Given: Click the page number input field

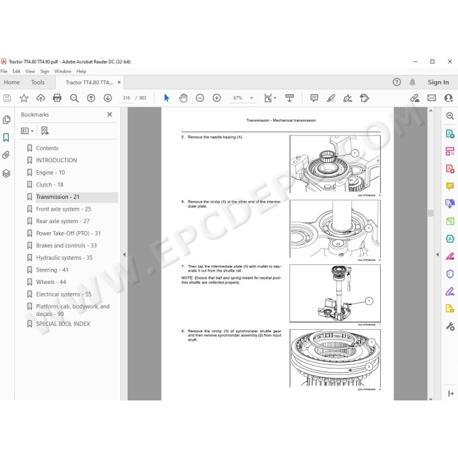Looking at the screenshot, I should click(126, 98).
